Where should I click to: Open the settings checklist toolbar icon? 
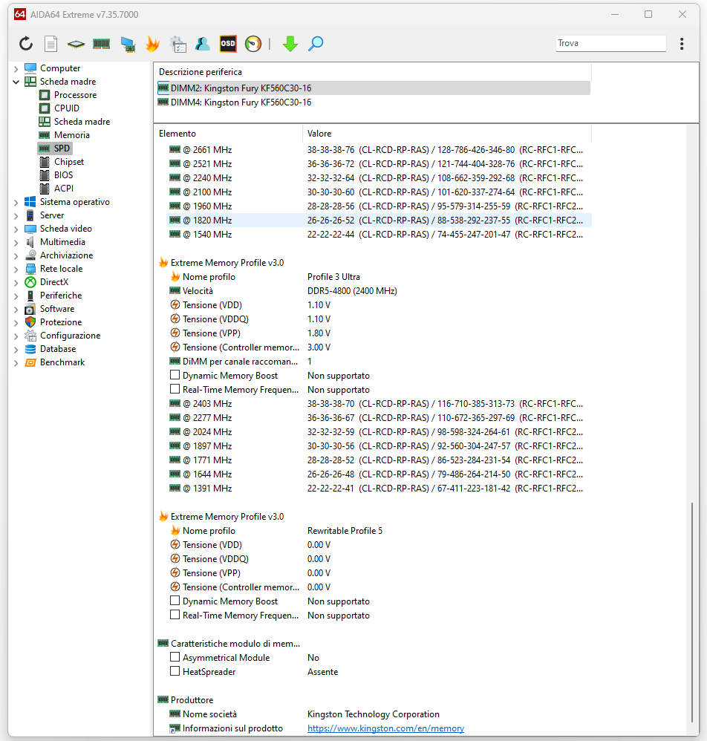click(178, 44)
